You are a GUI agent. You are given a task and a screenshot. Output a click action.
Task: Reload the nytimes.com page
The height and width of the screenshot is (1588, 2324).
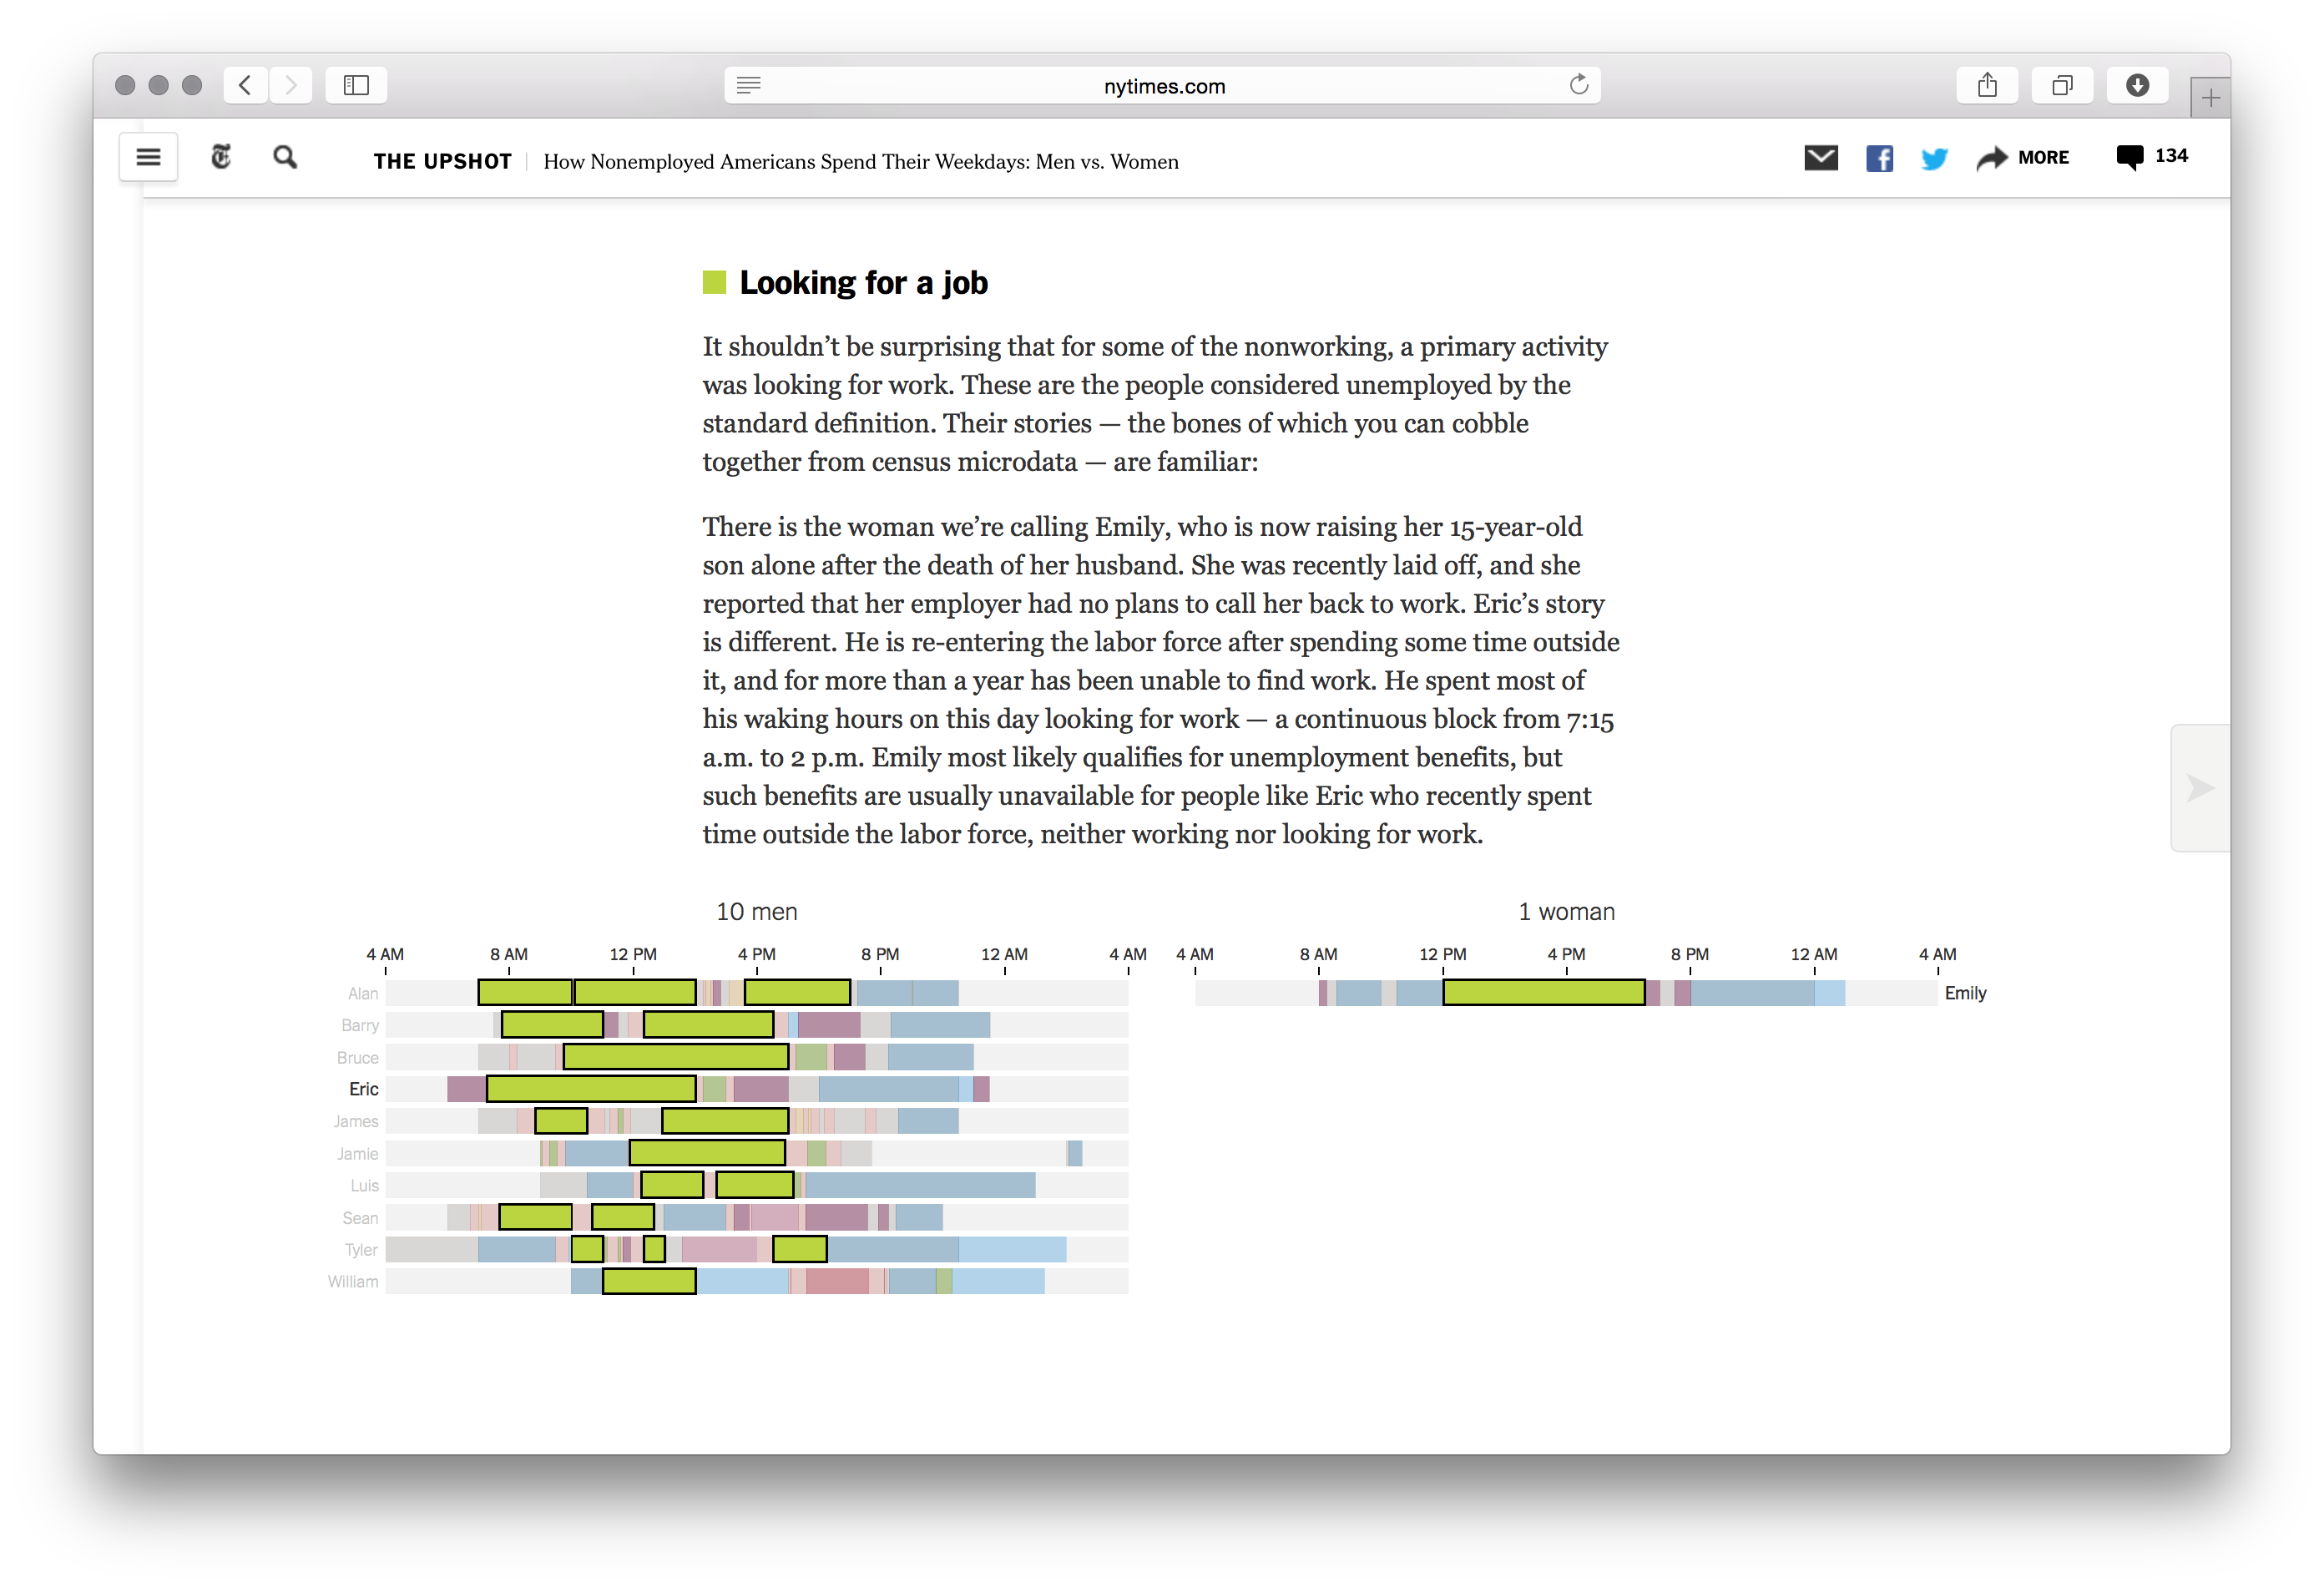1578,85
